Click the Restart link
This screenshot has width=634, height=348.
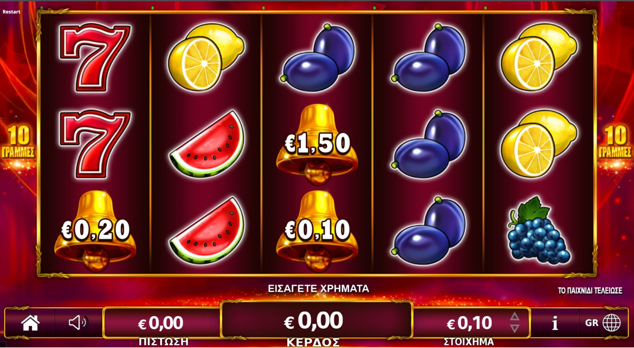point(11,12)
